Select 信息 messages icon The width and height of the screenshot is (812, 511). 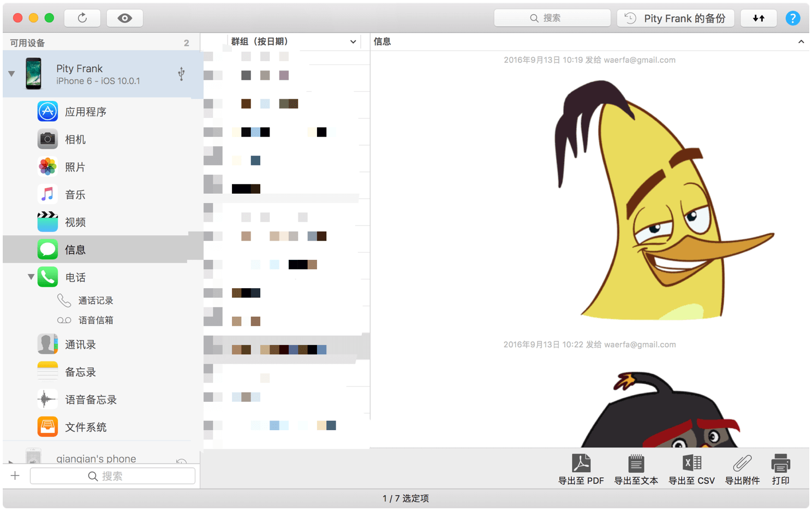(47, 249)
